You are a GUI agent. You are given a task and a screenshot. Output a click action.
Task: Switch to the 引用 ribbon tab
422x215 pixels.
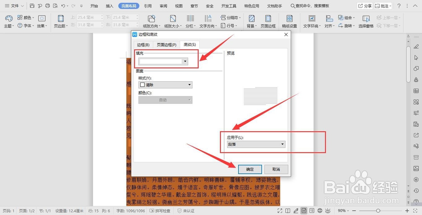tap(148, 5)
